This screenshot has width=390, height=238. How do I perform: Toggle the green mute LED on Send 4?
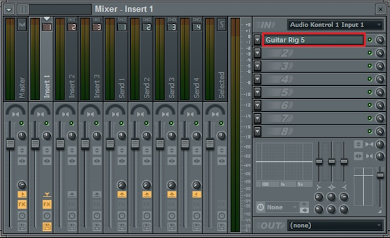click(x=196, y=123)
